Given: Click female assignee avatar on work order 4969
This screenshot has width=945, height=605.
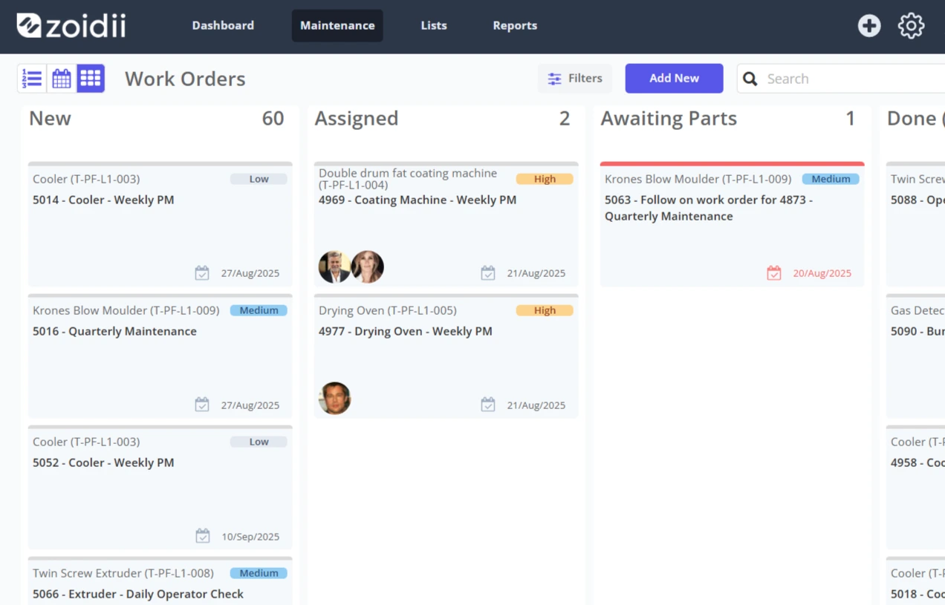Looking at the screenshot, I should [x=368, y=267].
